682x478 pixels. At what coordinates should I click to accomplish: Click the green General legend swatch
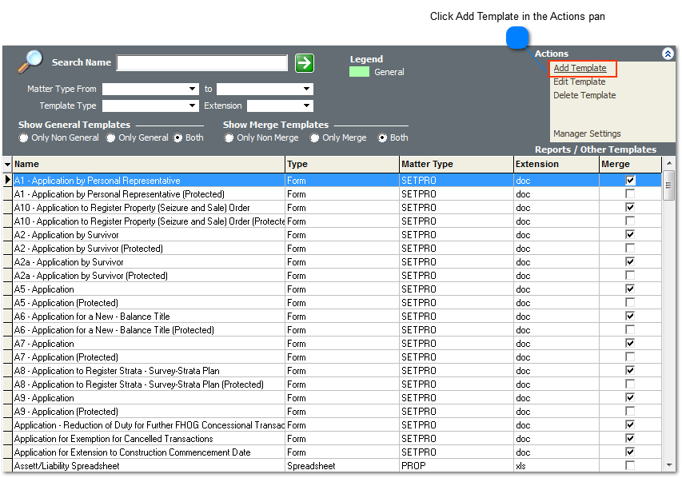(359, 72)
